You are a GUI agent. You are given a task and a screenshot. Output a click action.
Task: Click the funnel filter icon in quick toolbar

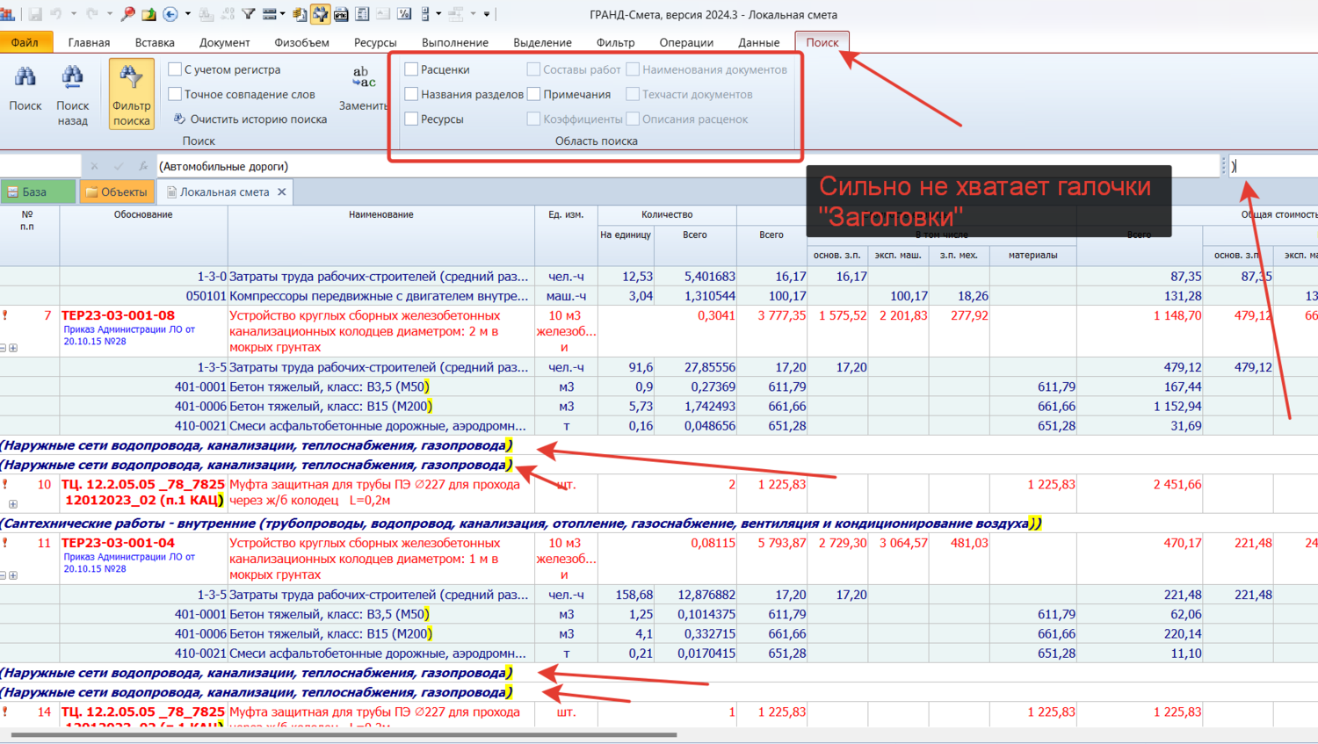pyautogui.click(x=249, y=14)
